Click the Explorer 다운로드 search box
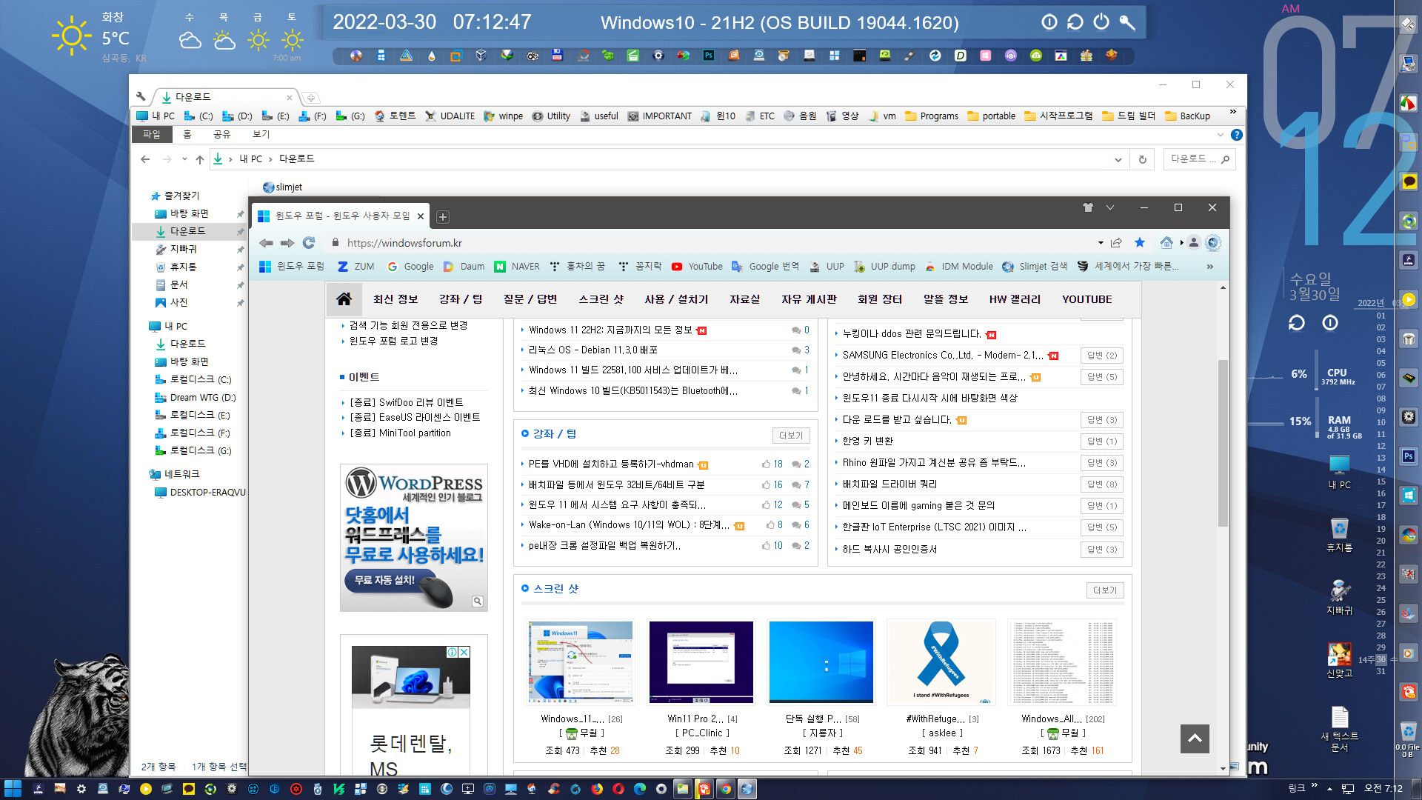The height and width of the screenshot is (800, 1422). tap(1198, 159)
